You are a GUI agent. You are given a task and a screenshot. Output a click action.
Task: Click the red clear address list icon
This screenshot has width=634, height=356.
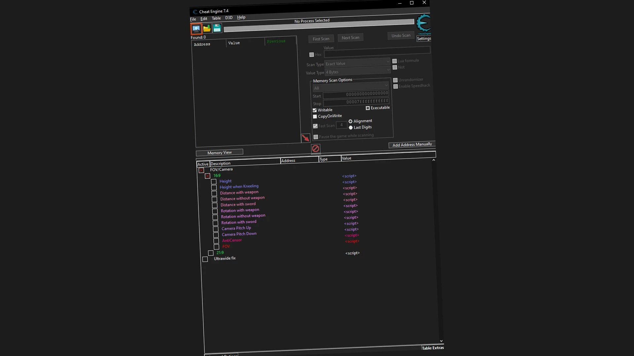[315, 148]
